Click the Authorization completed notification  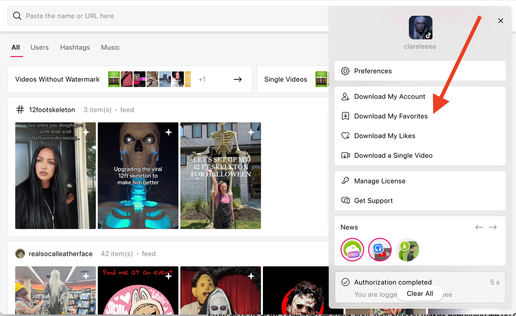click(420, 287)
